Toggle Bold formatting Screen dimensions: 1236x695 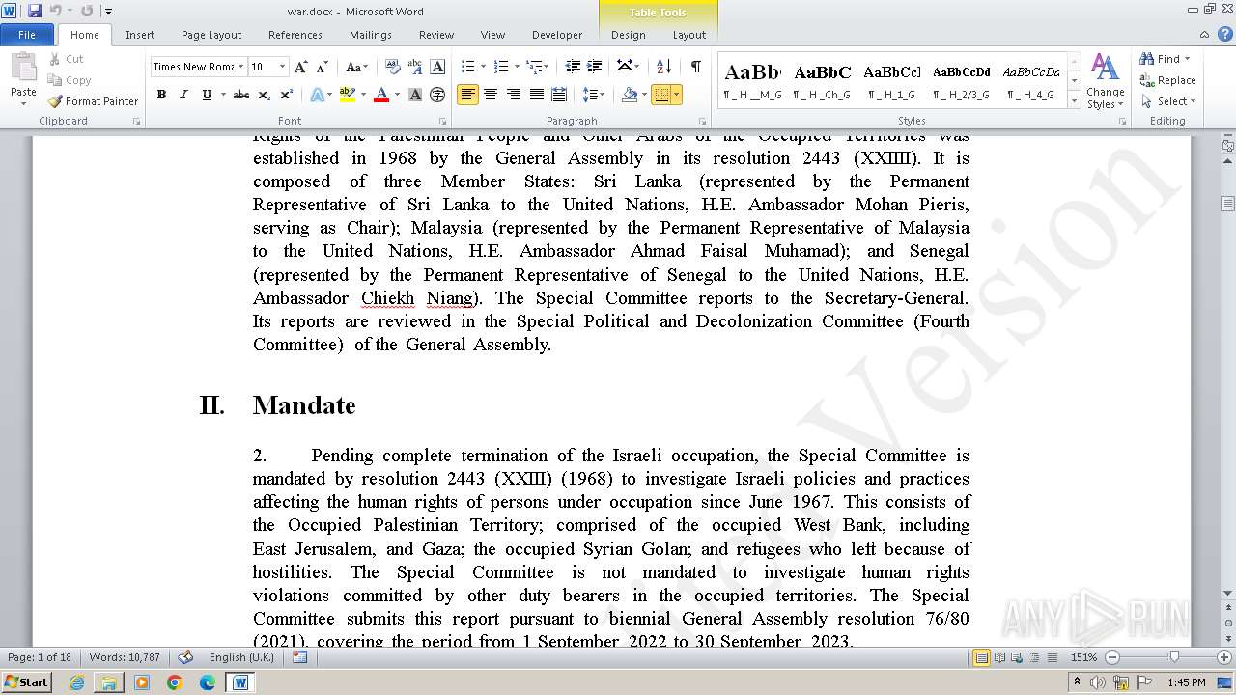(x=161, y=95)
